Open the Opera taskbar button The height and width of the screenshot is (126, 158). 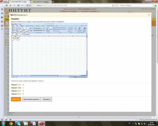[42, 124]
